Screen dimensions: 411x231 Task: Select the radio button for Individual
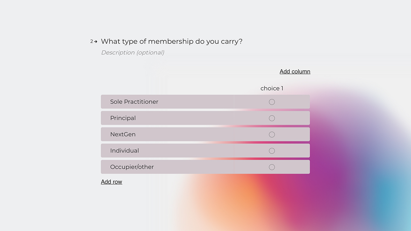(272, 151)
